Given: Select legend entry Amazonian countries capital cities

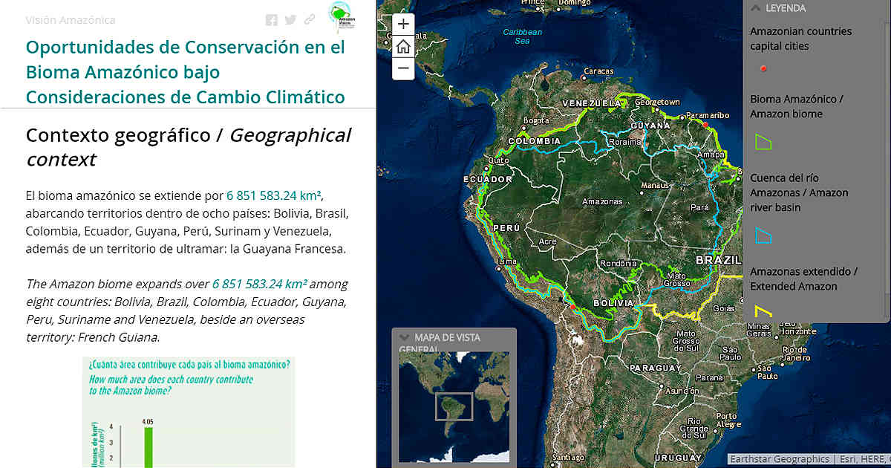Looking at the screenshot, I should (x=800, y=39).
